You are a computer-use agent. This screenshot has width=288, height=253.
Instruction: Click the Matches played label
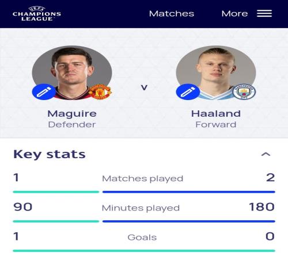click(x=143, y=179)
